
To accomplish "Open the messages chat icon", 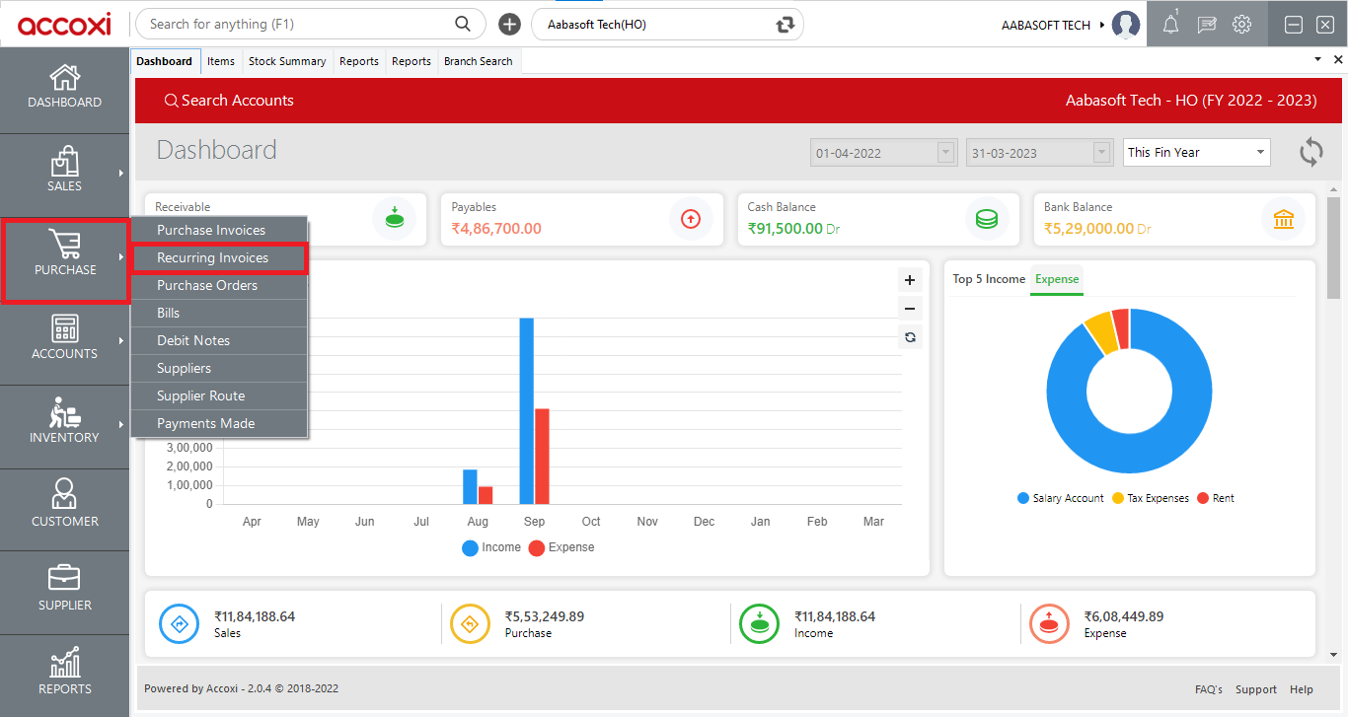I will click(1206, 25).
